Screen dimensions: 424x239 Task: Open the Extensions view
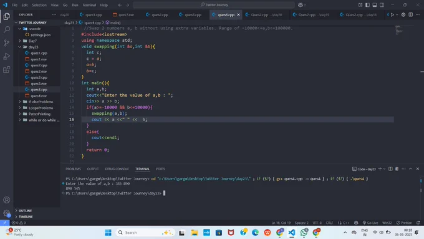[6, 69]
